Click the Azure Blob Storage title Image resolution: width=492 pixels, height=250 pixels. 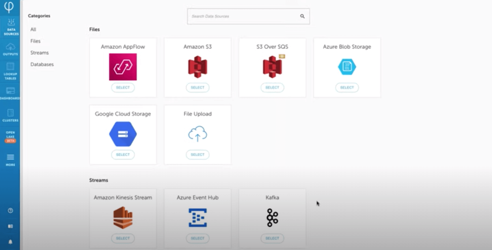pyautogui.click(x=347, y=47)
